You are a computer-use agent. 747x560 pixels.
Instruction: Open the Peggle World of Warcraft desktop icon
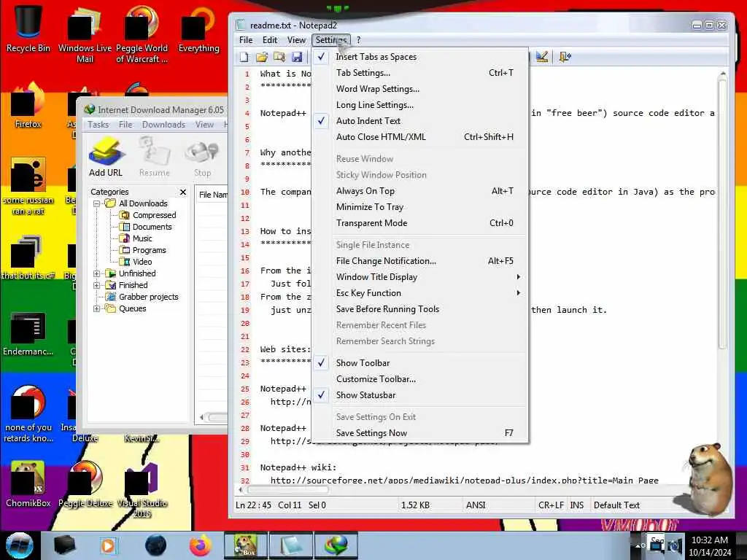pos(142,35)
